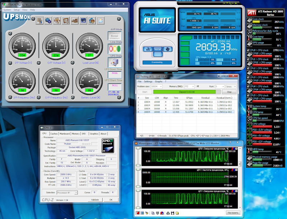The width and height of the screenshot is (287, 219).
Task: Open the File menu in LinX
Action: pyautogui.click(x=140, y=81)
